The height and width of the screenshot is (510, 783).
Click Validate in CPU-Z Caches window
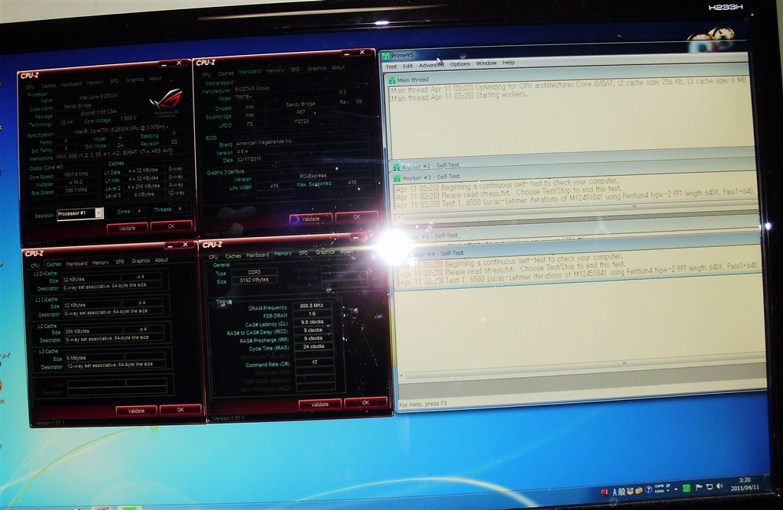coord(136,411)
